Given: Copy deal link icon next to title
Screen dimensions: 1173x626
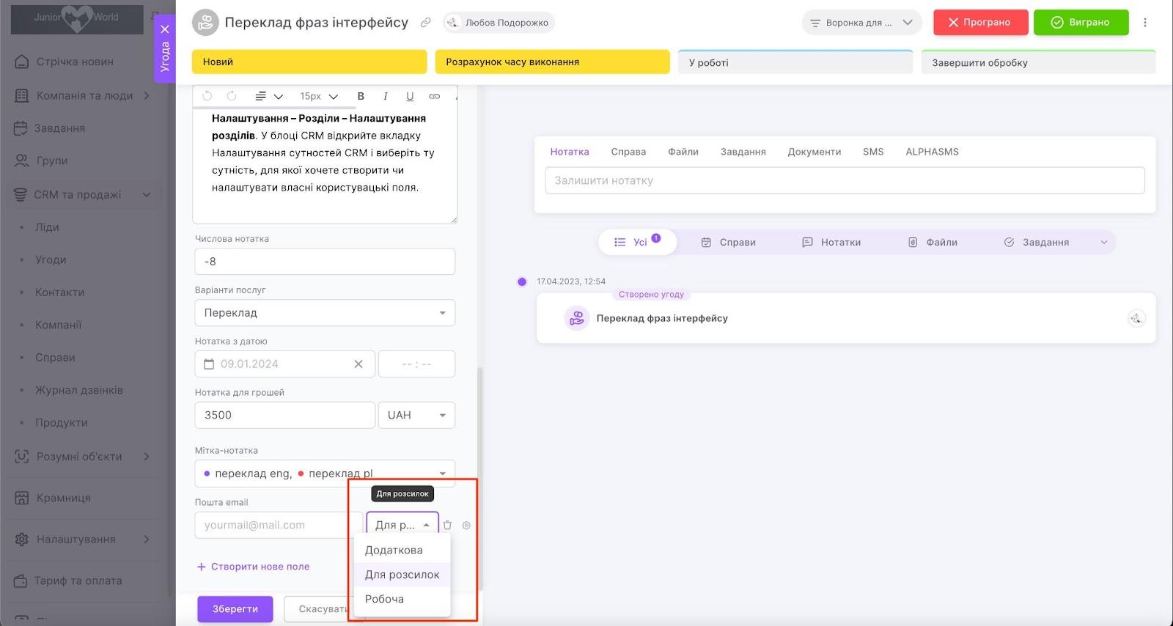Looking at the screenshot, I should [425, 23].
